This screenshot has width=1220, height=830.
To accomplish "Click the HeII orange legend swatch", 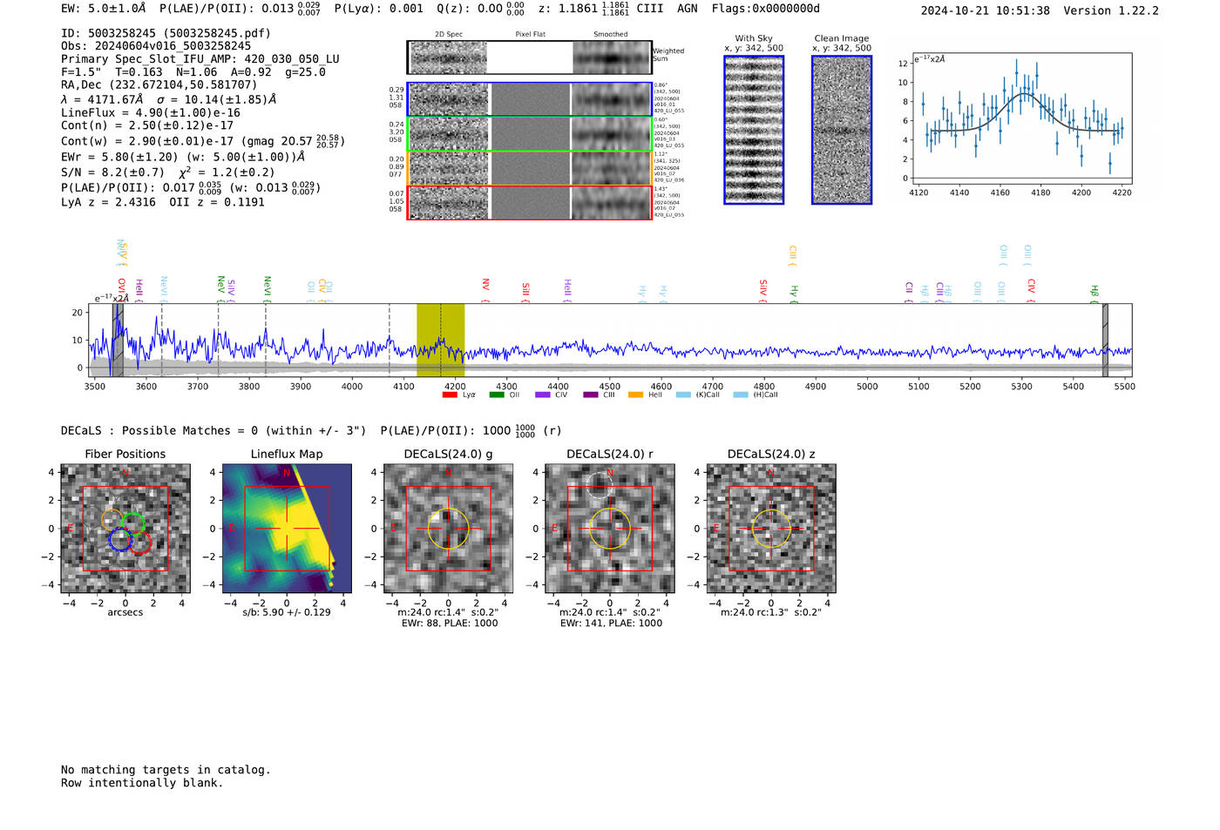I will pyautogui.click(x=636, y=395).
